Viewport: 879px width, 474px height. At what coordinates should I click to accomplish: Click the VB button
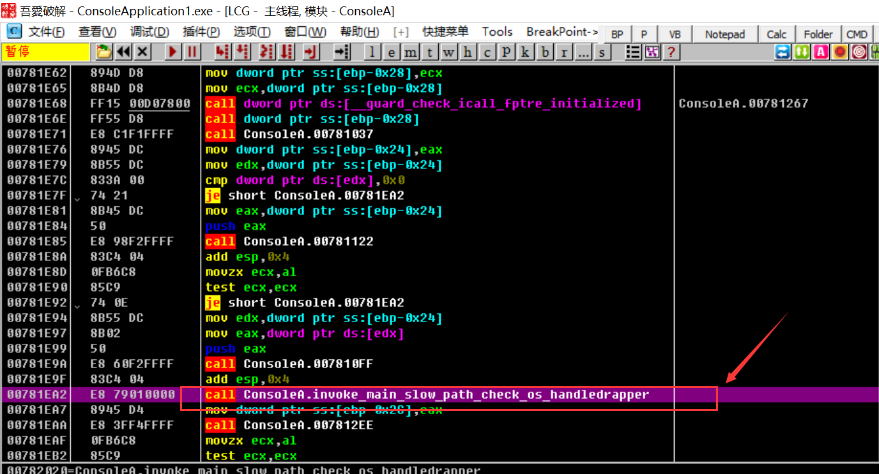click(x=675, y=34)
